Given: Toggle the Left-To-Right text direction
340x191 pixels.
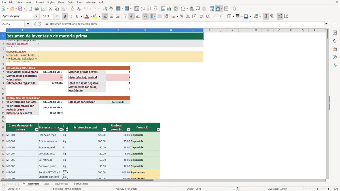Looking at the screenshot, I should pyautogui.click(x=266, y=16).
